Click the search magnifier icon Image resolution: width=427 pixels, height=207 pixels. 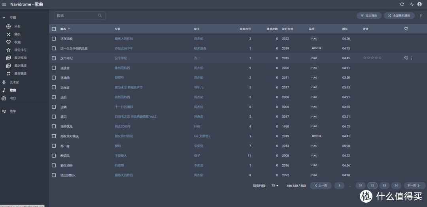tap(100, 16)
